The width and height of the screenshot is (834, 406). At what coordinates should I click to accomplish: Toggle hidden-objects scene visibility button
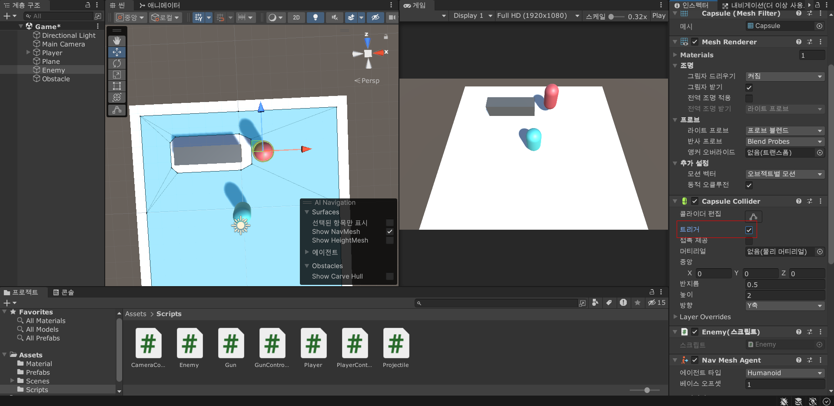pos(375,17)
